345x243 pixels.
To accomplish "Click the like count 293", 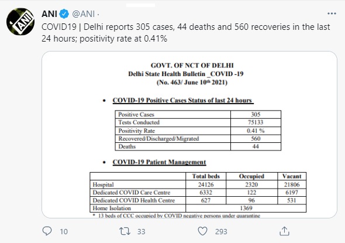I will click(221, 231).
